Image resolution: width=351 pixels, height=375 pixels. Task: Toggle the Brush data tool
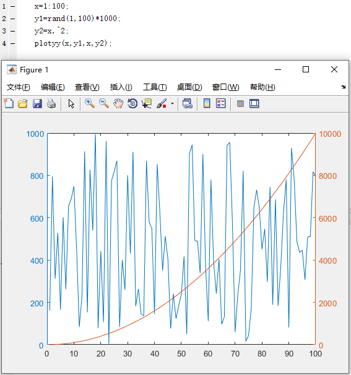(162, 103)
